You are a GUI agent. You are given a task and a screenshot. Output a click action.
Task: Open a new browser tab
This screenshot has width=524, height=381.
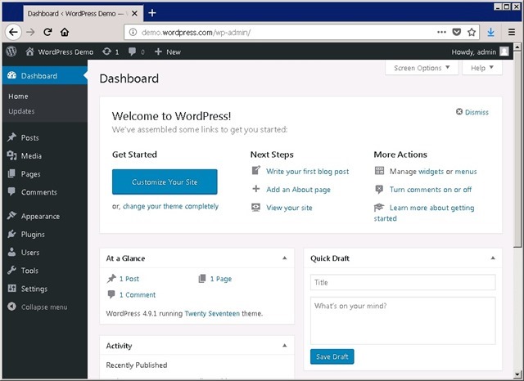[152, 13]
